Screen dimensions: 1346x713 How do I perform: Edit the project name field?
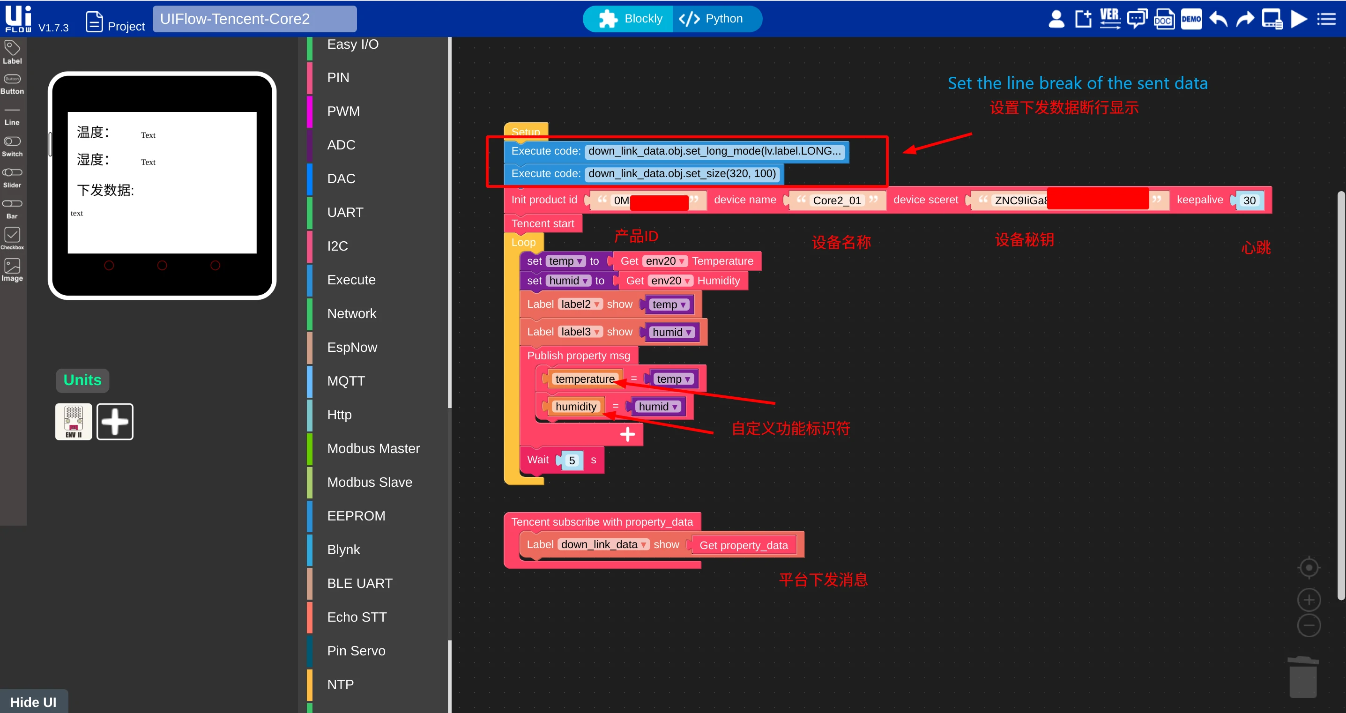point(255,19)
